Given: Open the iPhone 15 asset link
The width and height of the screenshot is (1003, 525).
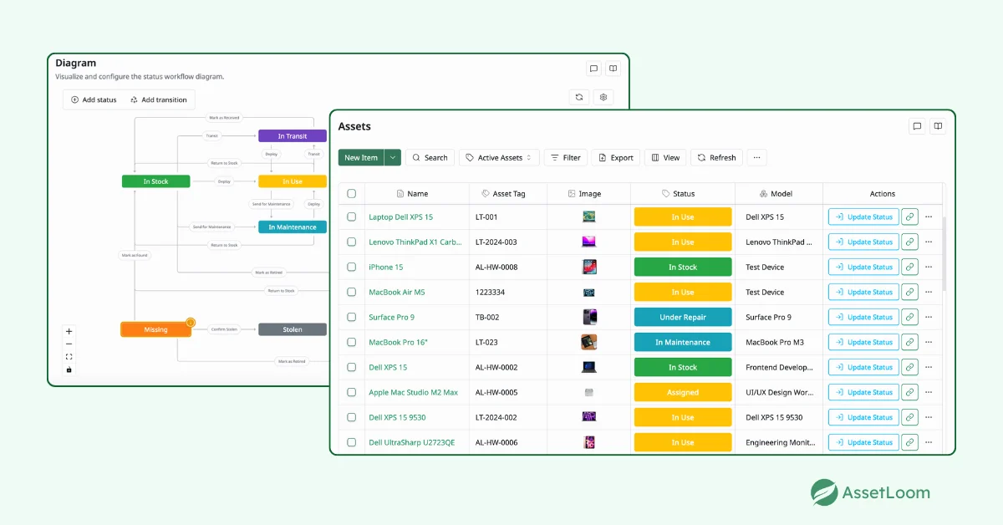Looking at the screenshot, I should (x=386, y=267).
